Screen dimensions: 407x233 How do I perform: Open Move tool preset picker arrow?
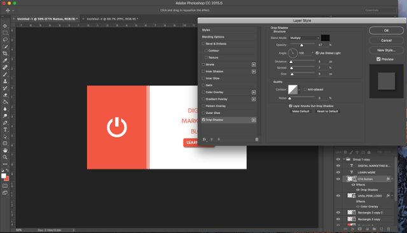(13, 11)
